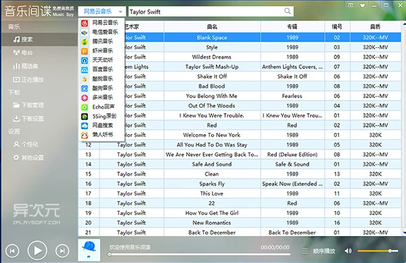Click the playlist list icon beside 顺序播放
Viewport: 406px width, 263px height.
(x=305, y=251)
